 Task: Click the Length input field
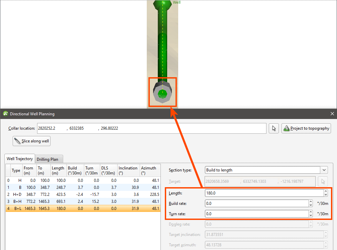tap(264, 193)
